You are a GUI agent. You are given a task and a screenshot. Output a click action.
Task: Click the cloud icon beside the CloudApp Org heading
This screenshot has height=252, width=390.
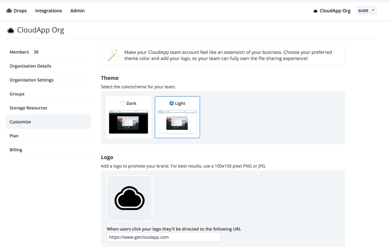click(x=11, y=31)
